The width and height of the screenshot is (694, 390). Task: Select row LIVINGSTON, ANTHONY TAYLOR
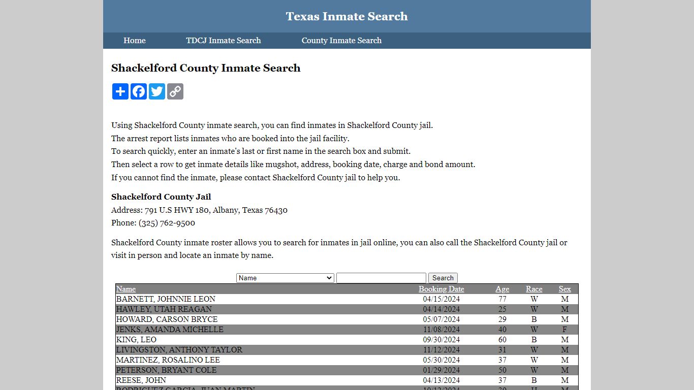click(347, 350)
